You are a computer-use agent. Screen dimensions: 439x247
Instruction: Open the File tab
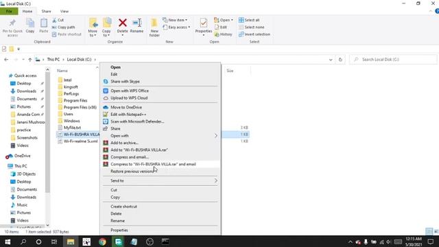(x=9, y=11)
